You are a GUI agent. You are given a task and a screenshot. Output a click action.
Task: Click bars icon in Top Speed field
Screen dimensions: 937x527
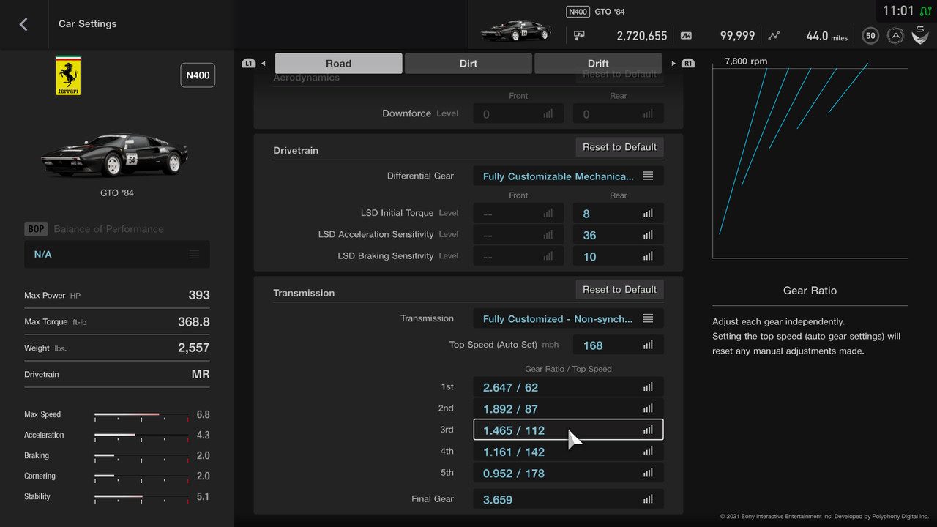click(x=648, y=345)
